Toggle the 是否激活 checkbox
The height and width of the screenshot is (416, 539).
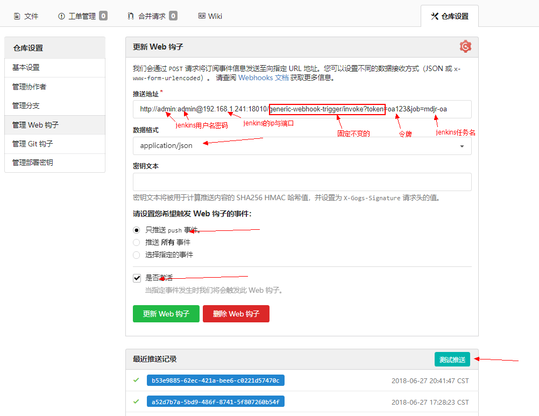point(137,278)
